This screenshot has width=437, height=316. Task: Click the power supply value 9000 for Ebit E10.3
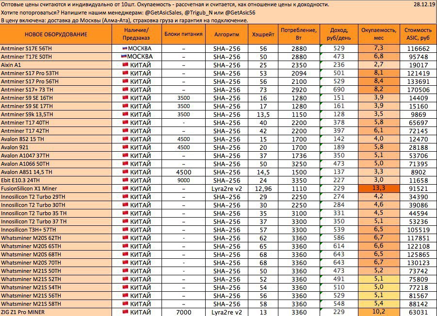(x=183, y=180)
